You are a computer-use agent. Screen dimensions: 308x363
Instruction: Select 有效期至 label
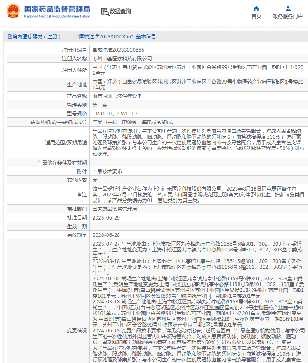[x=77, y=235]
